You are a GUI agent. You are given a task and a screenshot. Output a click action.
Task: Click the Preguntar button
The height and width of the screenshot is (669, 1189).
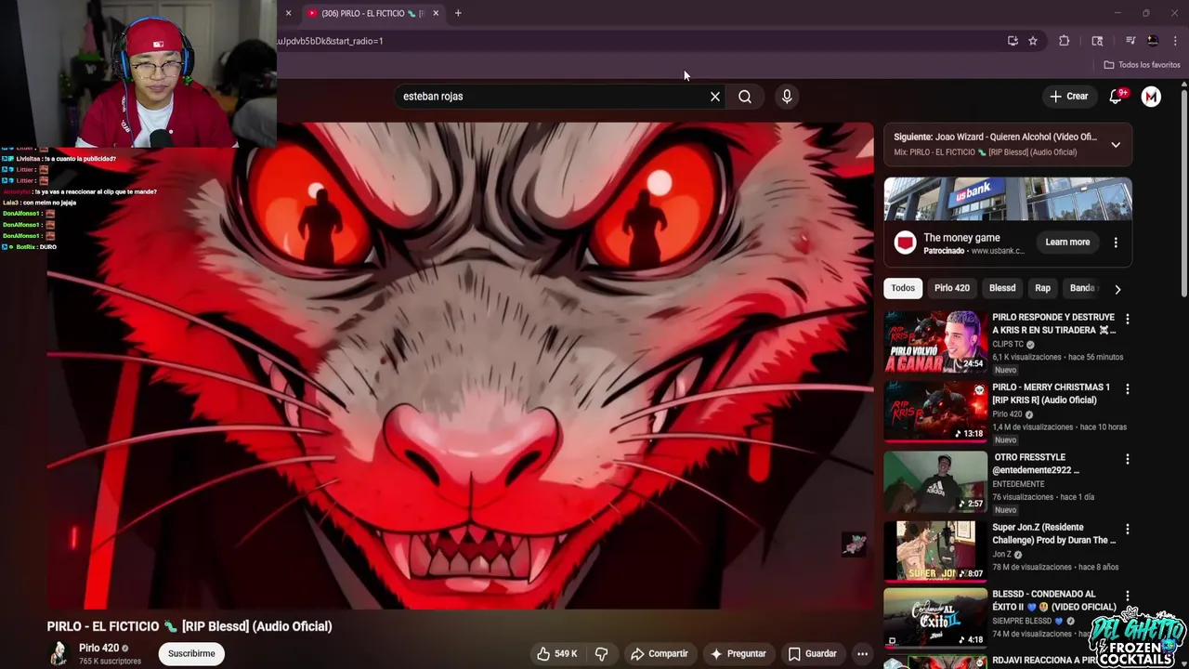click(x=738, y=654)
